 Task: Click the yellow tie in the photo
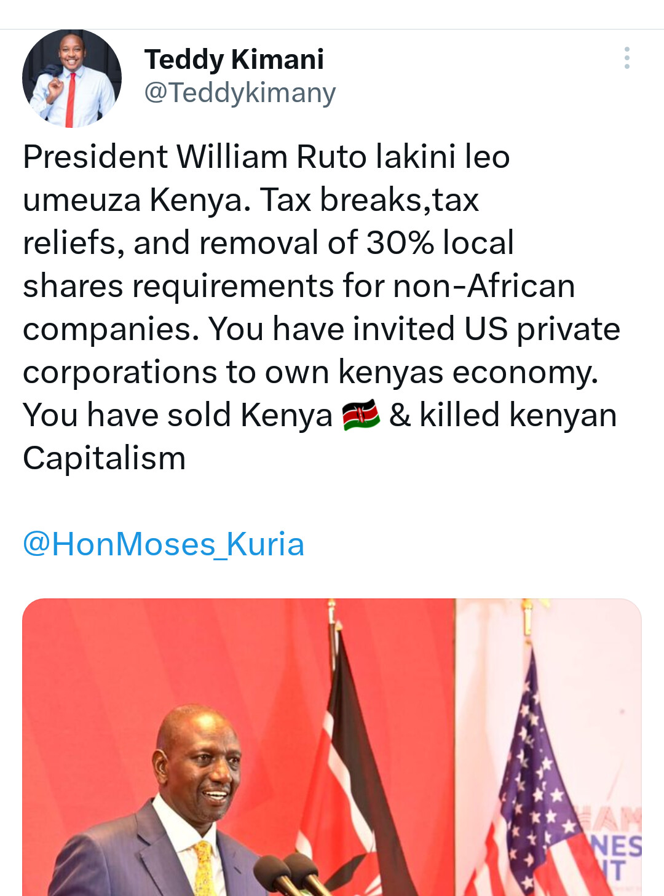[204, 868]
